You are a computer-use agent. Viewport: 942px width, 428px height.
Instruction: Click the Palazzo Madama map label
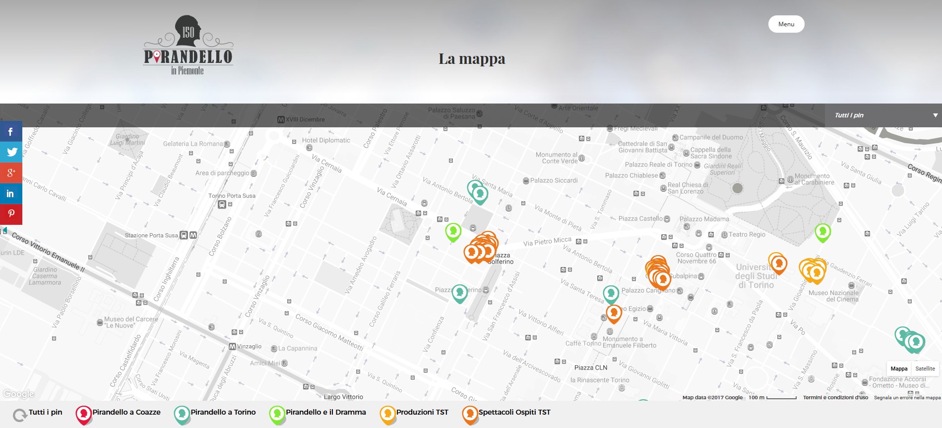click(x=704, y=219)
